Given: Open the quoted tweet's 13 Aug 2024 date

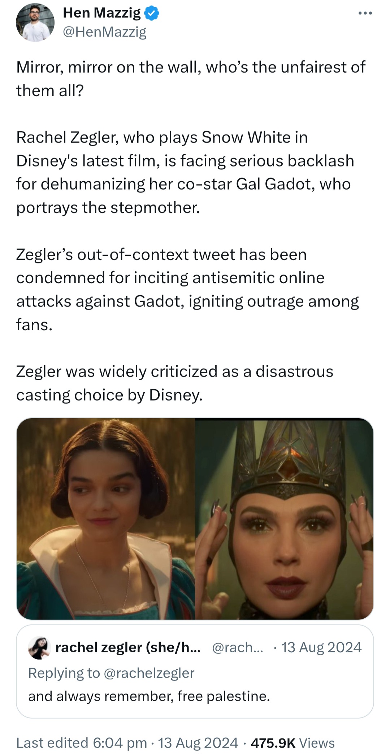Looking at the screenshot, I should click(x=321, y=647).
